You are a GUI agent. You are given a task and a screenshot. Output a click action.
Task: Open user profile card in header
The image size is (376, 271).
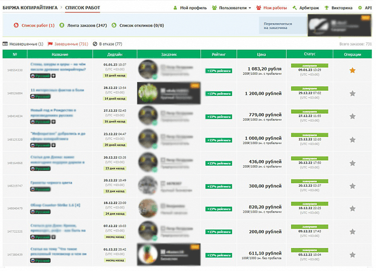(x=339, y=25)
